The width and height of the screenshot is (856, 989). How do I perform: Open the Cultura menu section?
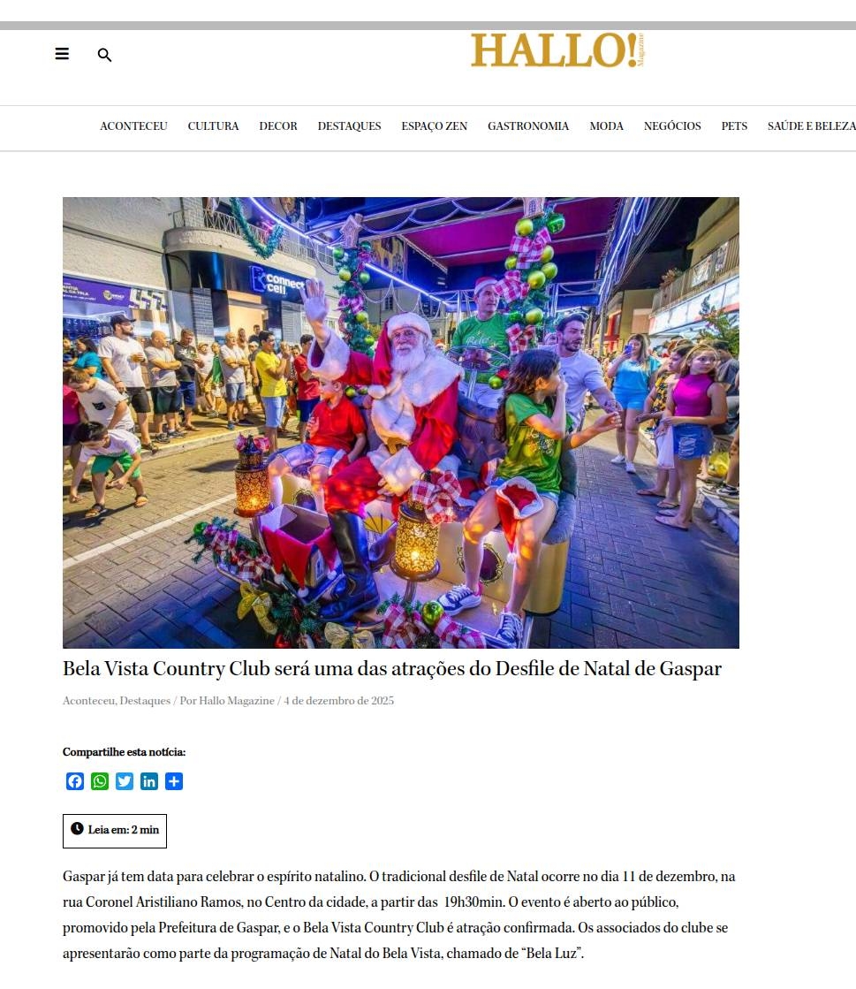pos(213,126)
